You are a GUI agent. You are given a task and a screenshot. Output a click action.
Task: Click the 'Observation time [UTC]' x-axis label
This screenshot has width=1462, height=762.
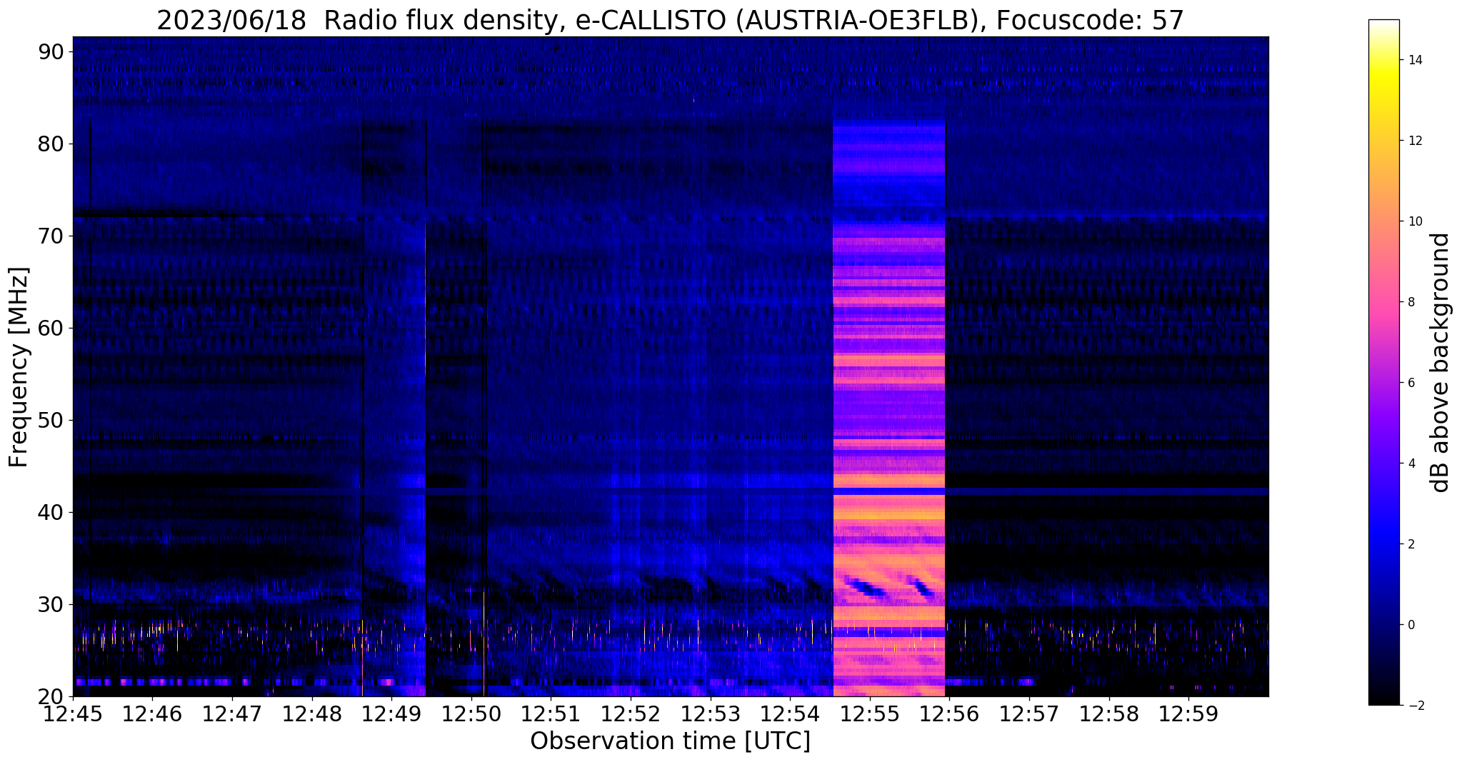670,741
